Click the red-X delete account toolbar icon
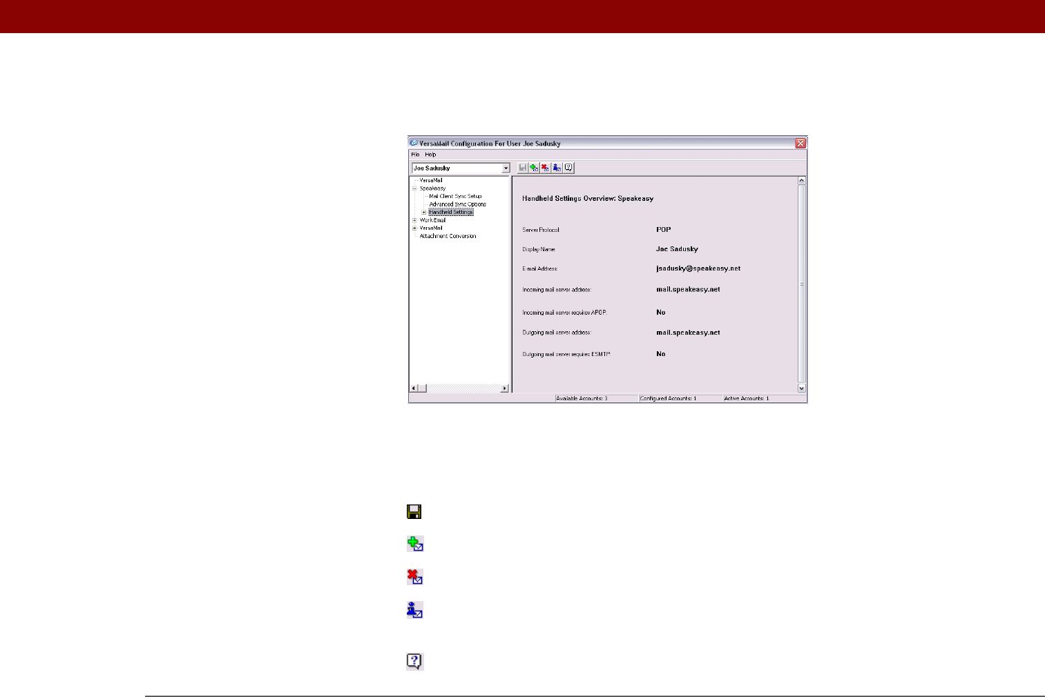 pyautogui.click(x=546, y=168)
